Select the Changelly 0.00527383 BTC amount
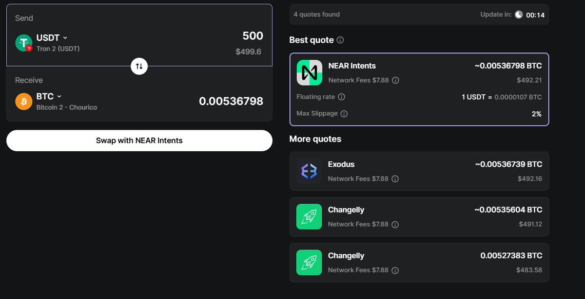 pyautogui.click(x=511, y=256)
